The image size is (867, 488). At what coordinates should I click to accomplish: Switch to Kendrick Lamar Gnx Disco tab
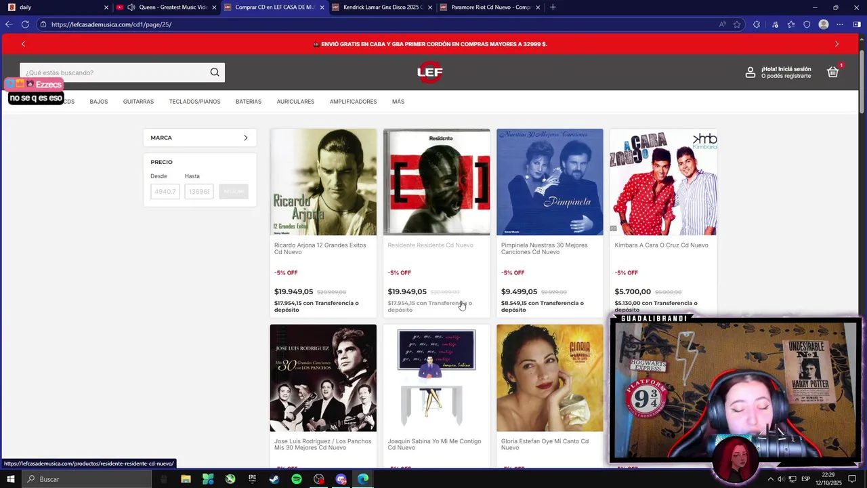coord(383,7)
